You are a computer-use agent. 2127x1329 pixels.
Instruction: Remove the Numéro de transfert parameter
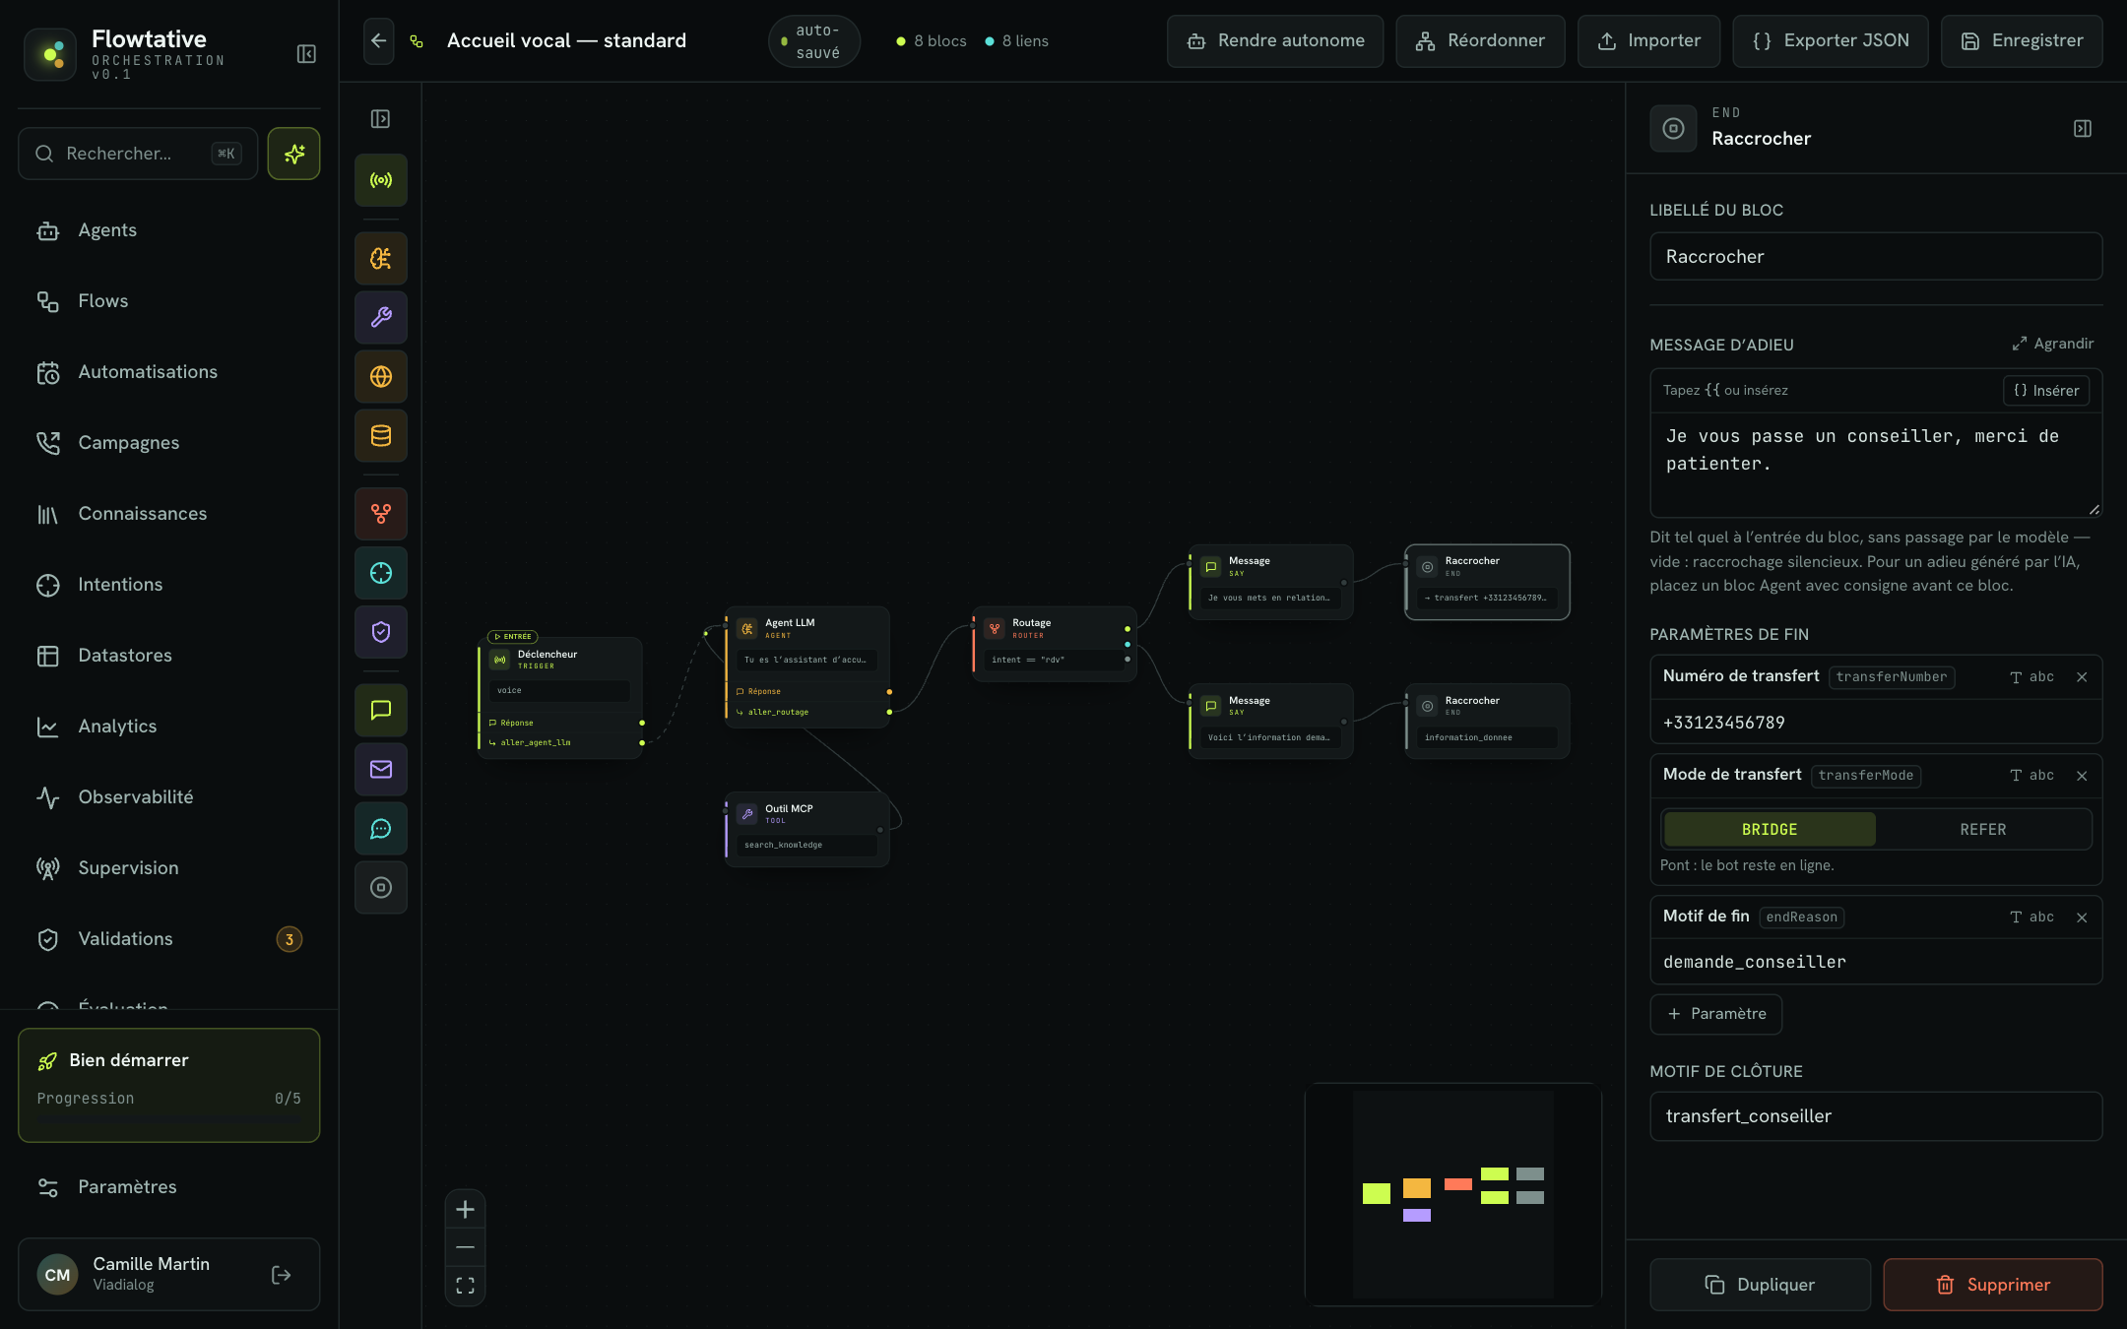[2083, 677]
